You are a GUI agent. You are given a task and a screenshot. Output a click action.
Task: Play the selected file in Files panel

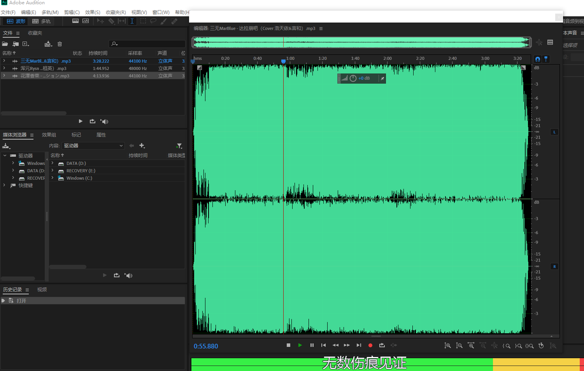[81, 121]
